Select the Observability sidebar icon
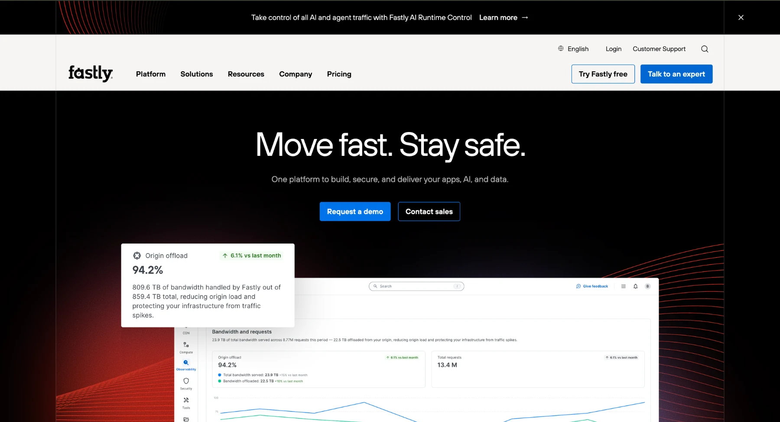Screen dimensions: 780x422 pyautogui.click(x=186, y=363)
